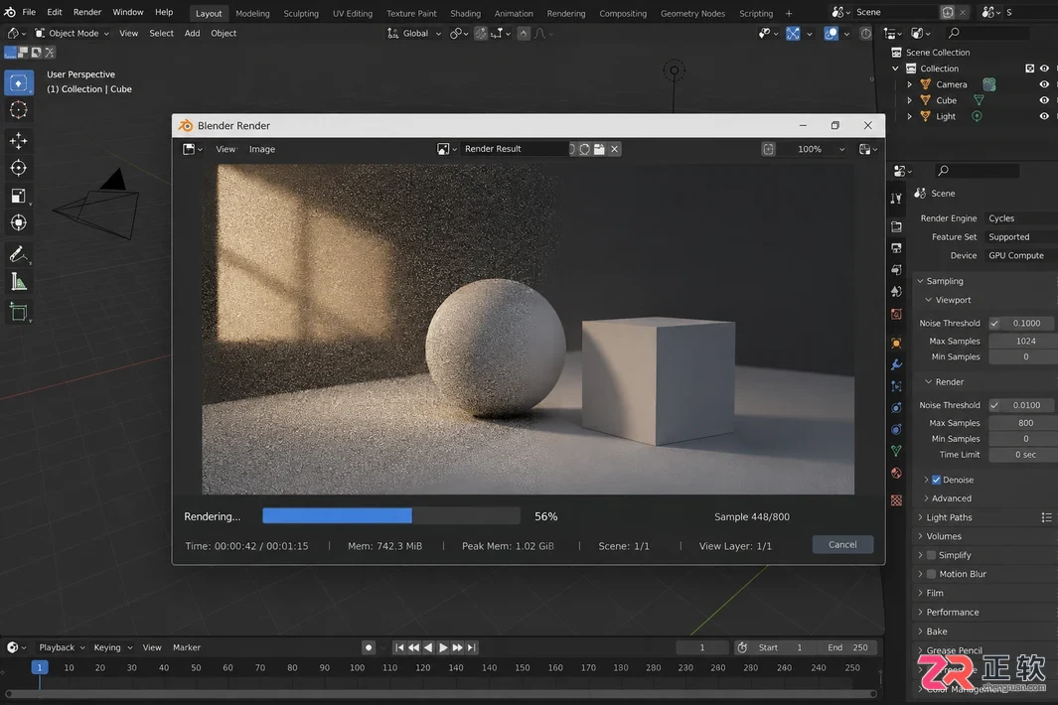Activate the Select Box tool
This screenshot has width=1058, height=705.
(19, 83)
